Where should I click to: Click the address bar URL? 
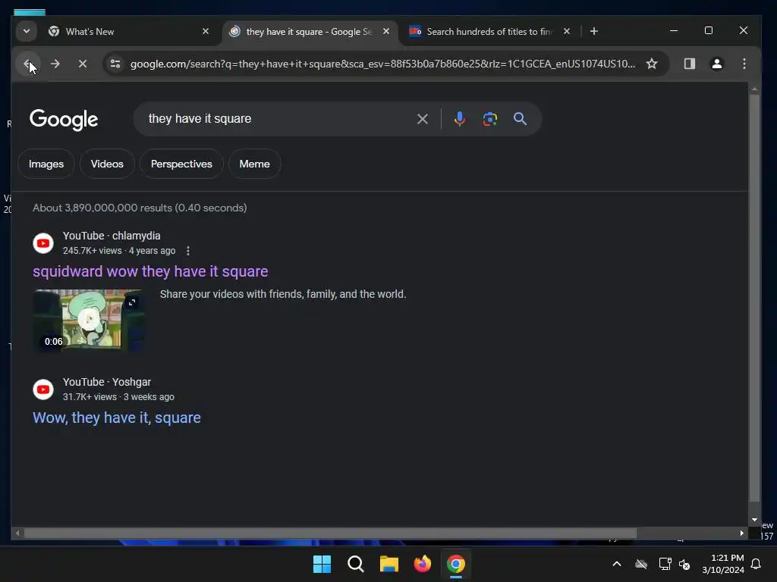pos(382,64)
